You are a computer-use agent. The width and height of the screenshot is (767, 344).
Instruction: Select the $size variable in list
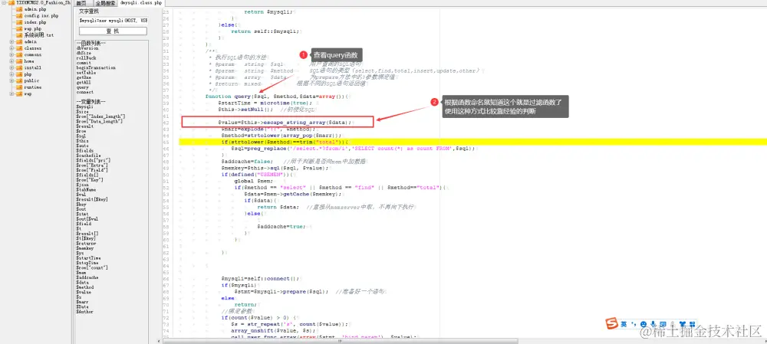point(83,111)
